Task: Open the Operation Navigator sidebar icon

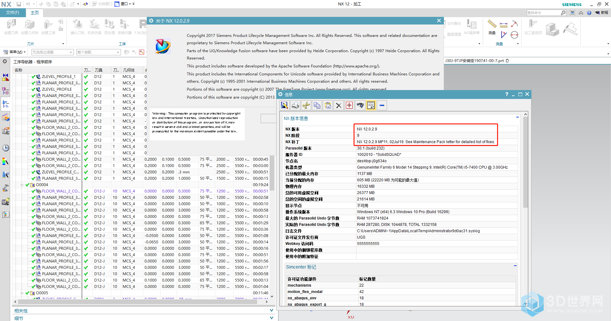Action: coord(6,104)
